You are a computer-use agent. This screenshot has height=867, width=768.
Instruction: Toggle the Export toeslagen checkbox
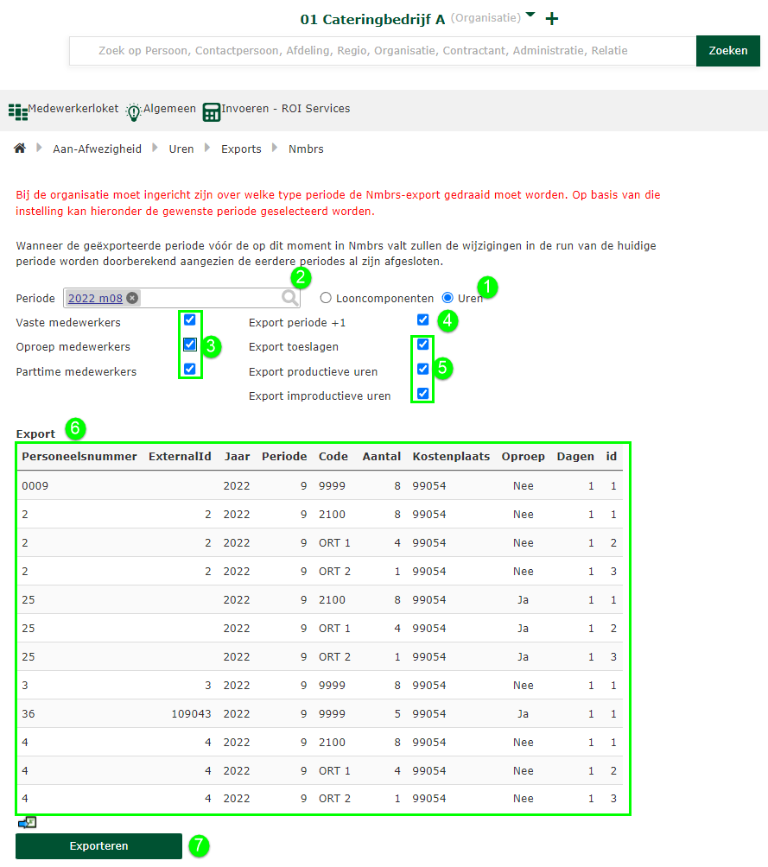click(422, 345)
